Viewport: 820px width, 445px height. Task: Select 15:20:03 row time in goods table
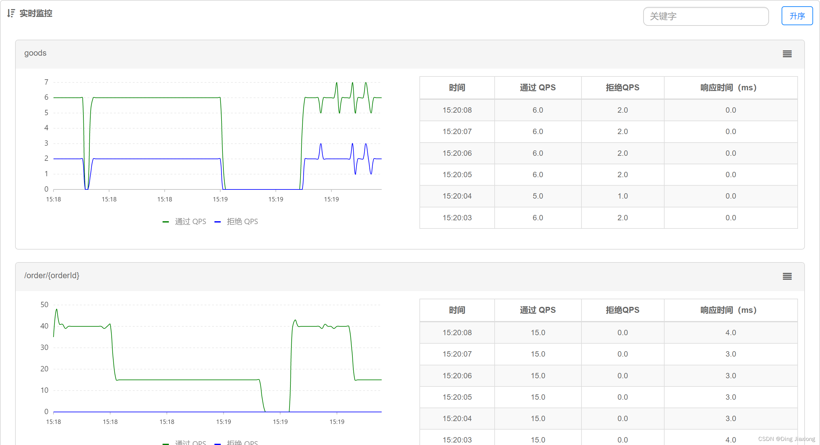click(457, 218)
